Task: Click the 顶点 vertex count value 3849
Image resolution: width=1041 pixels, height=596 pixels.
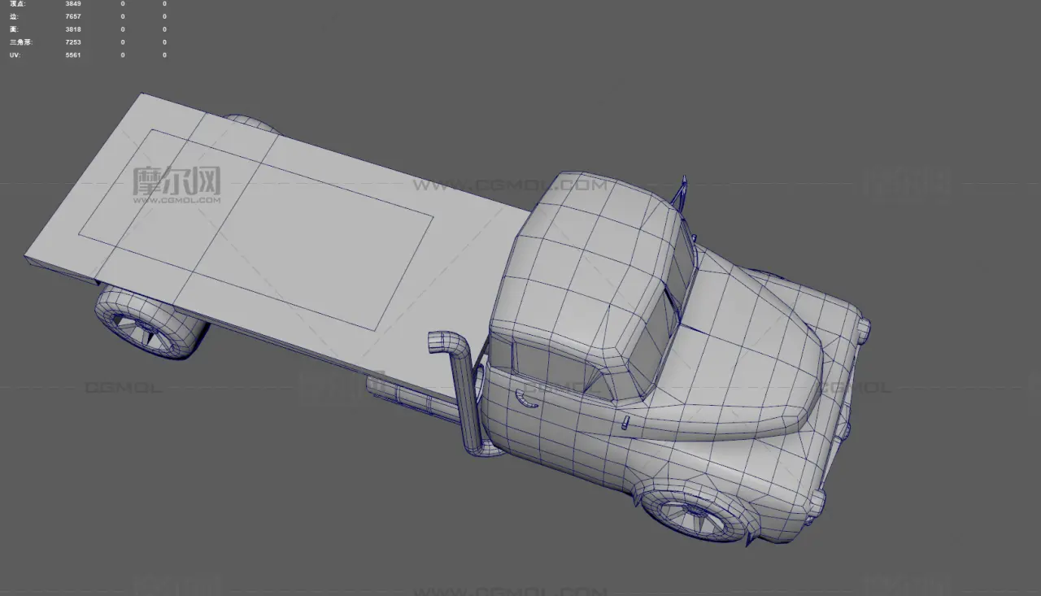Action: (73, 4)
